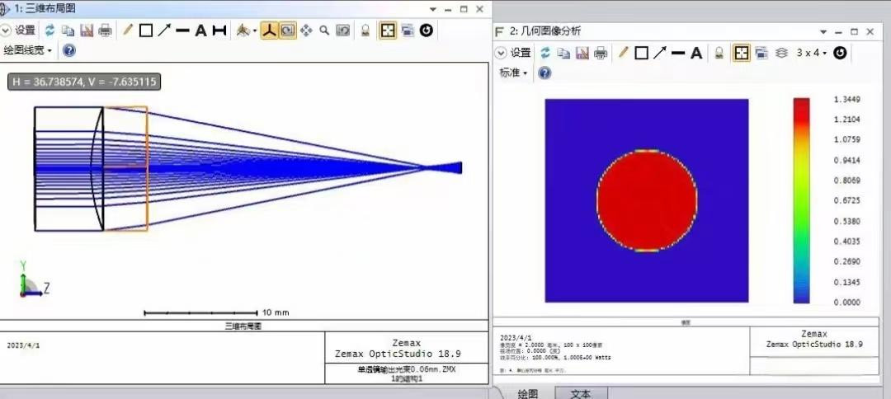The image size is (891, 399).
Task: Refresh the geometric image analysis window
Action: pos(545,53)
